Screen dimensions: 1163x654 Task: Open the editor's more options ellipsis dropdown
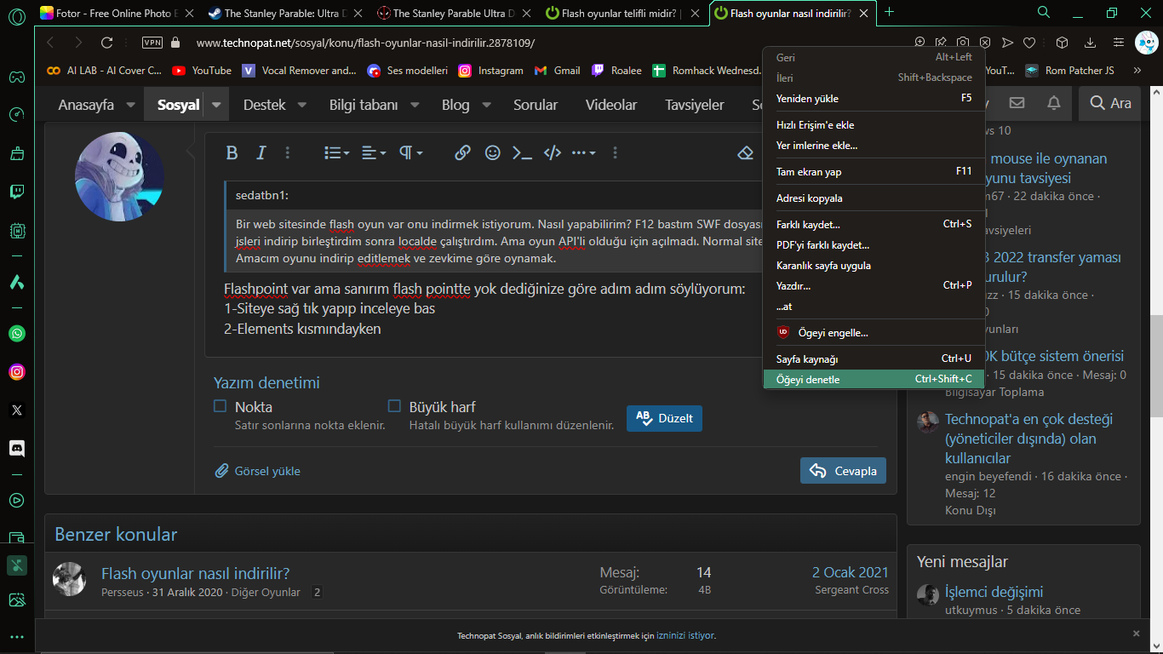point(583,153)
